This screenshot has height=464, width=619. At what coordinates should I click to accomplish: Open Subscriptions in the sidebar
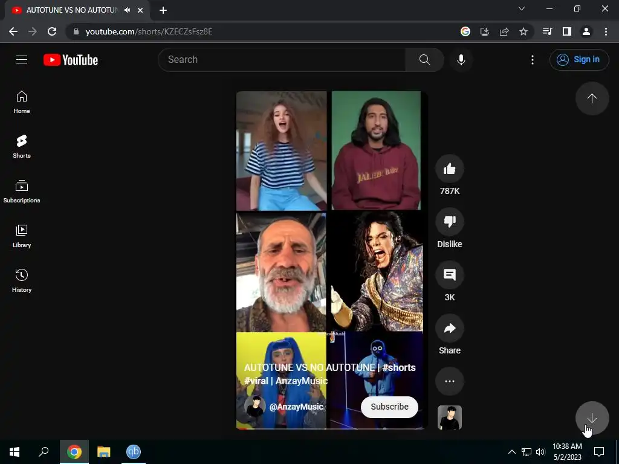click(22, 192)
